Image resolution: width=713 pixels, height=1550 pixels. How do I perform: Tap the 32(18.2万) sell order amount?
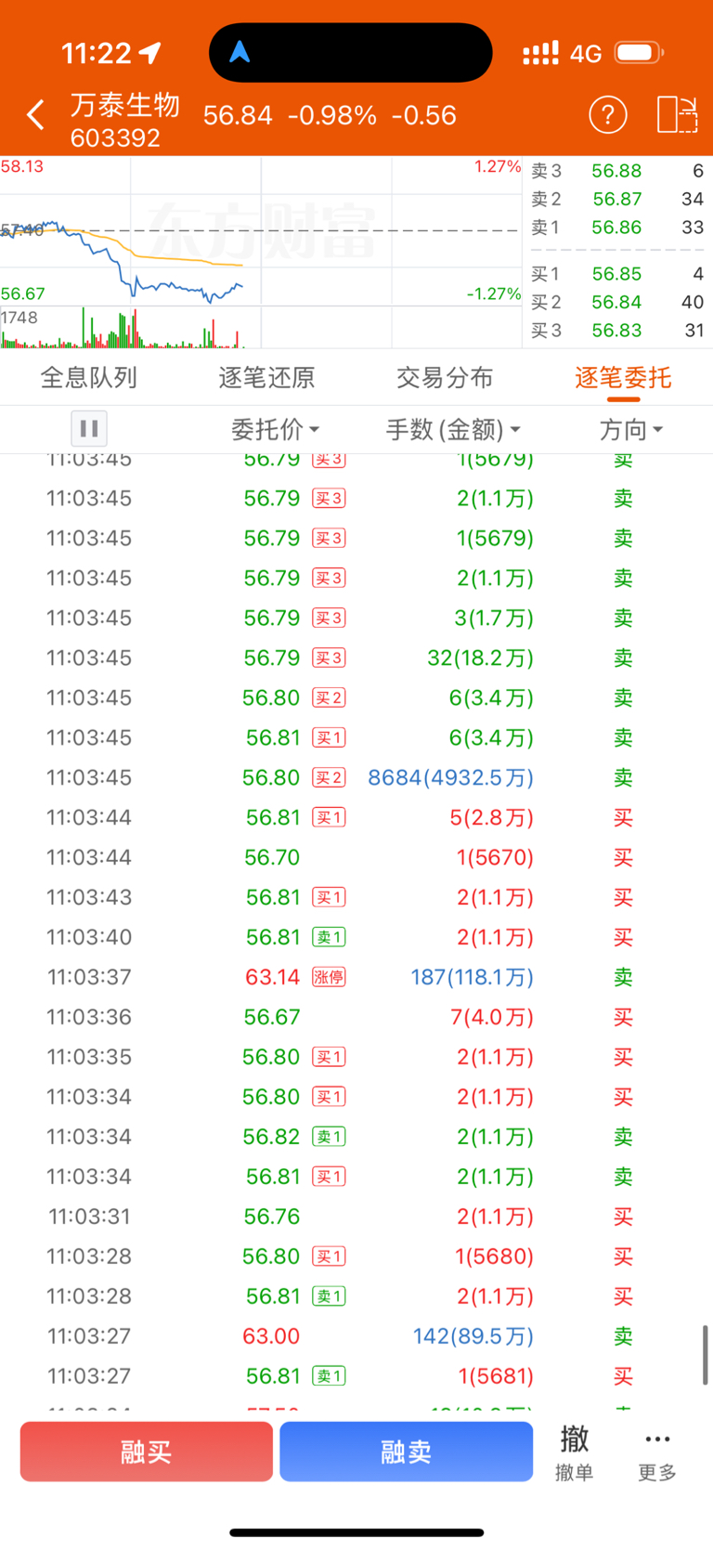coord(481,658)
